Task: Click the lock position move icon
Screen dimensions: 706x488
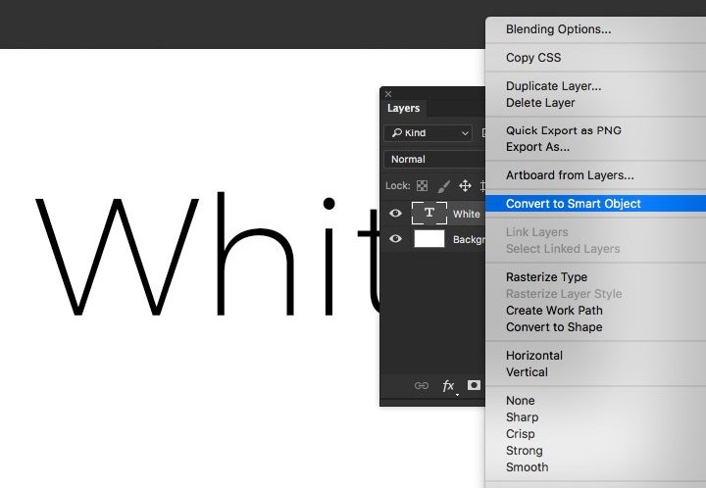Action: (x=466, y=185)
